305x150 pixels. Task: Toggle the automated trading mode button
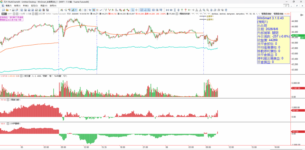73,10
